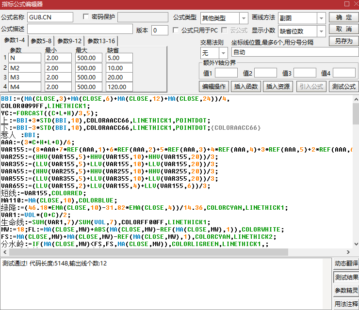Viewport: 359px width, 310px height.
Task: Open the 参数9-12 tab
Action: pyautogui.click(x=69, y=41)
